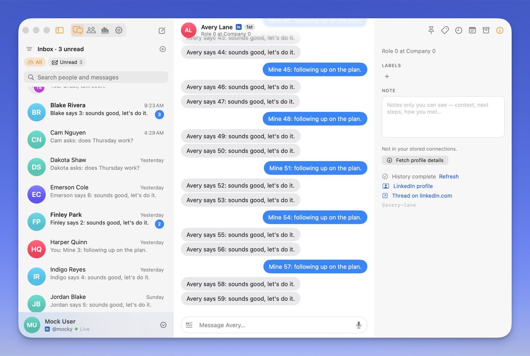Pin the Avery Lane conversation
530x356 pixels.
pyautogui.click(x=431, y=30)
